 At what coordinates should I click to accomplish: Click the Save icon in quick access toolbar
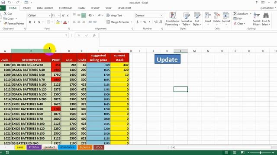(x=3, y=2)
